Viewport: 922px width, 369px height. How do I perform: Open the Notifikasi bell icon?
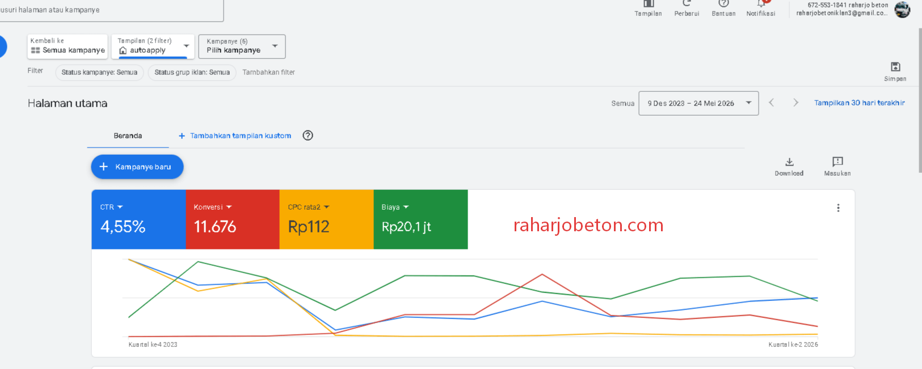tap(761, 4)
